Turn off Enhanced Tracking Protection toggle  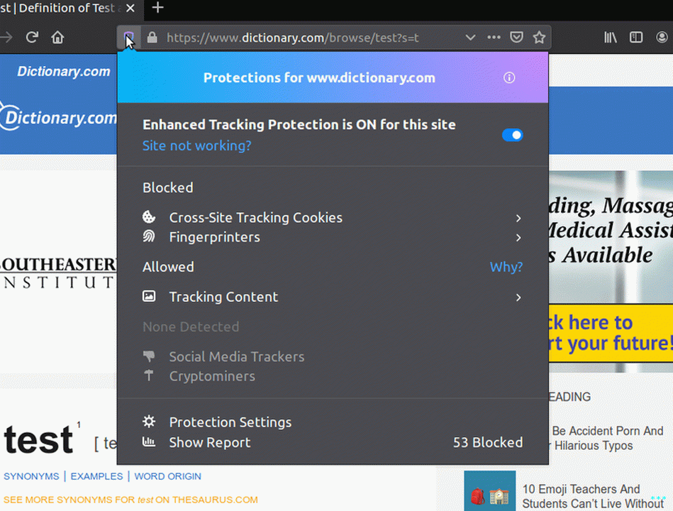512,135
